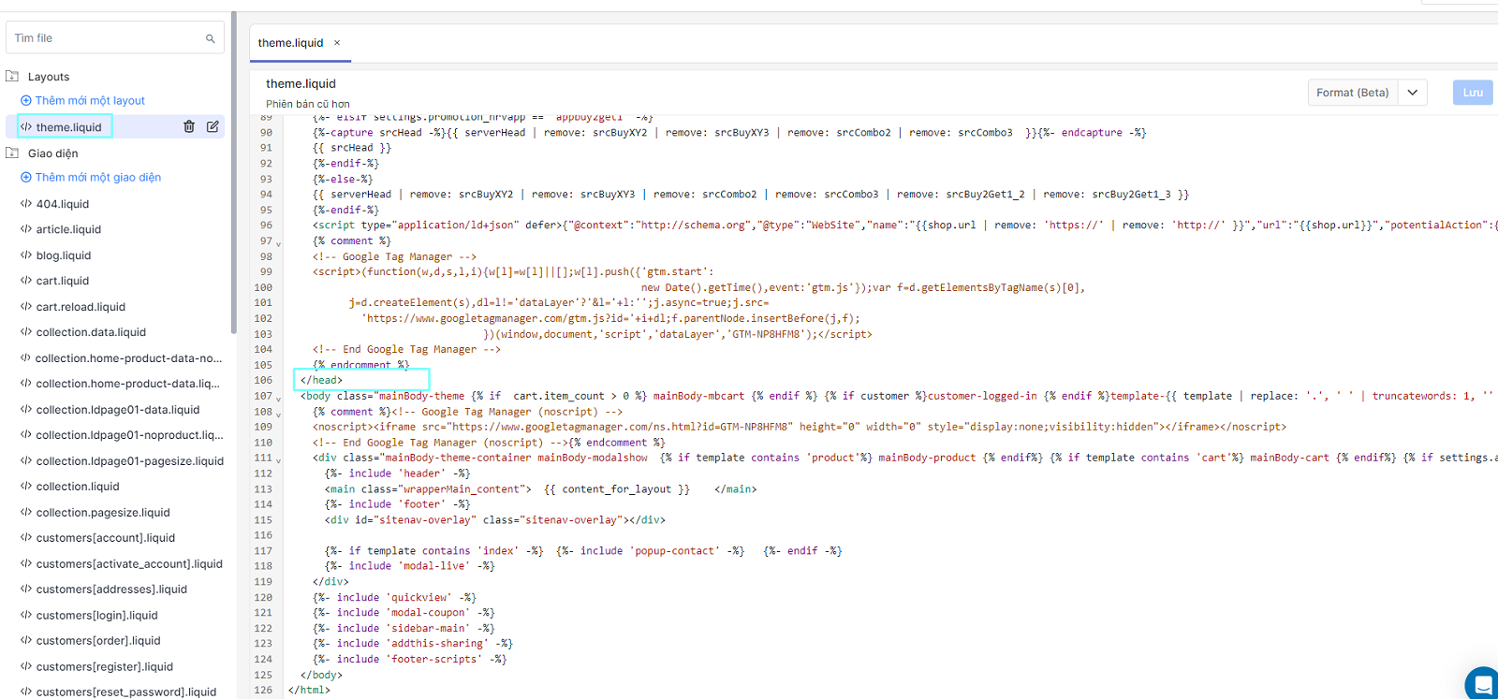Click the plus icon beside Thêm mới một giao diện
This screenshot has height=699, width=1498.
tap(26, 178)
